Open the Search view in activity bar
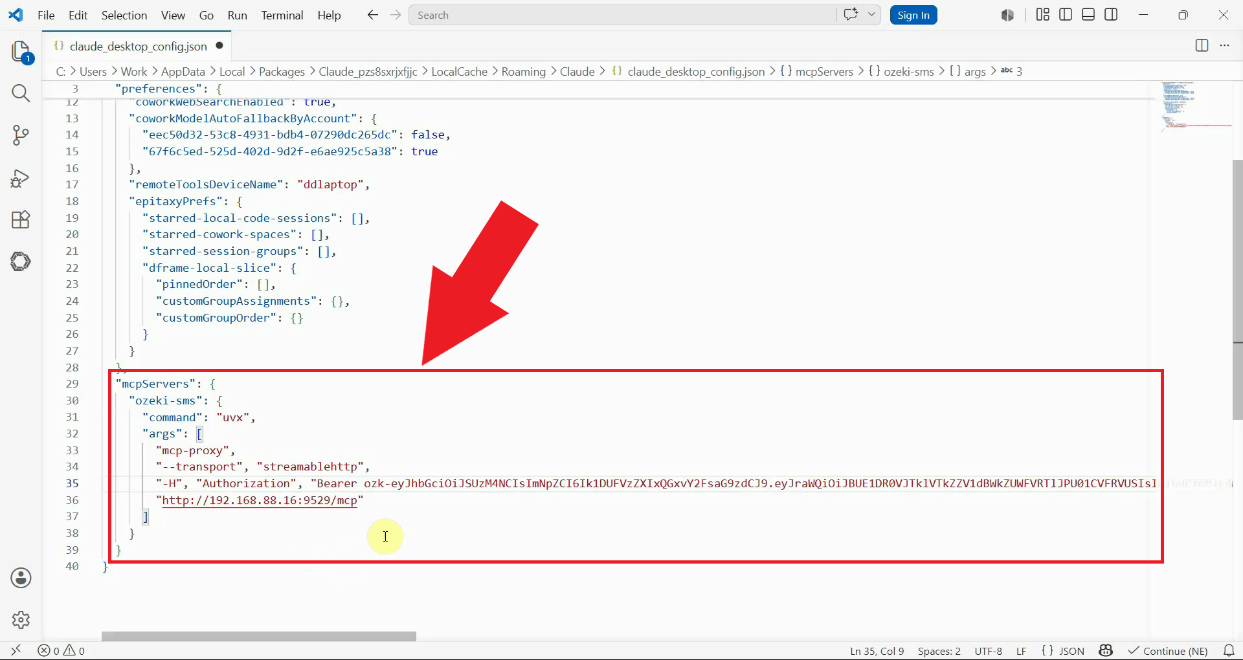1243x660 pixels. tap(21, 93)
